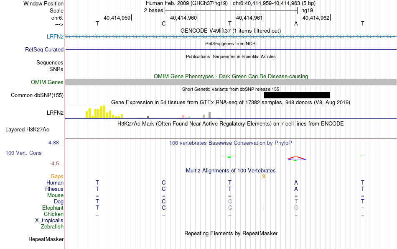397x249 pixels.
Task: Click the Human row A base
Action: pyautogui.click(x=296, y=182)
